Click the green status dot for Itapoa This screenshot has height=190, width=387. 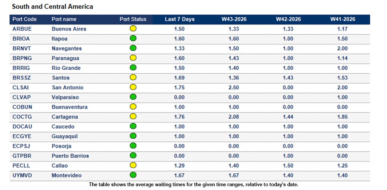click(133, 38)
